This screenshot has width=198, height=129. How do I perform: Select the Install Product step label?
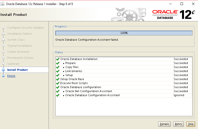[18, 70]
